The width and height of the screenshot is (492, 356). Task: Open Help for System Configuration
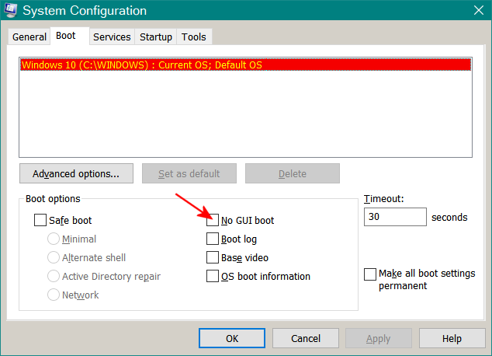click(x=452, y=338)
